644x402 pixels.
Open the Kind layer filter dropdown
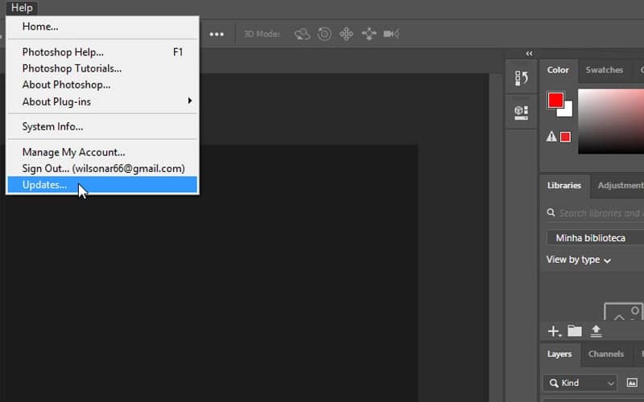coord(580,384)
